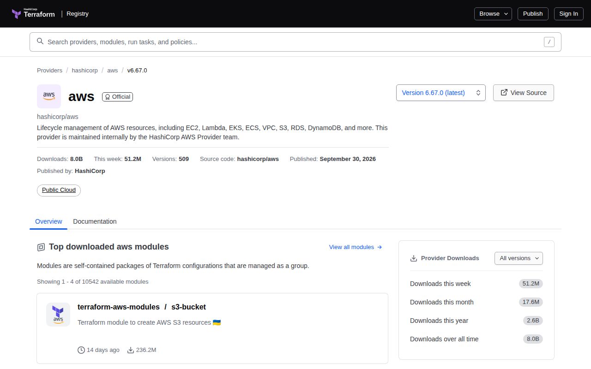The width and height of the screenshot is (591, 369).
Task: Select the Overview tab
Action: click(48, 221)
